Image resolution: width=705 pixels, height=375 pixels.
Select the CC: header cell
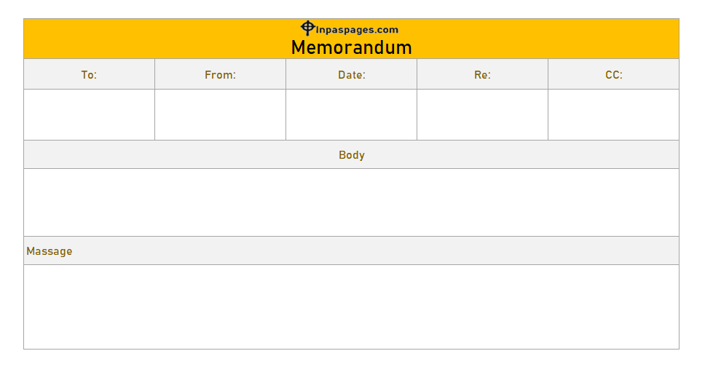pyautogui.click(x=614, y=74)
